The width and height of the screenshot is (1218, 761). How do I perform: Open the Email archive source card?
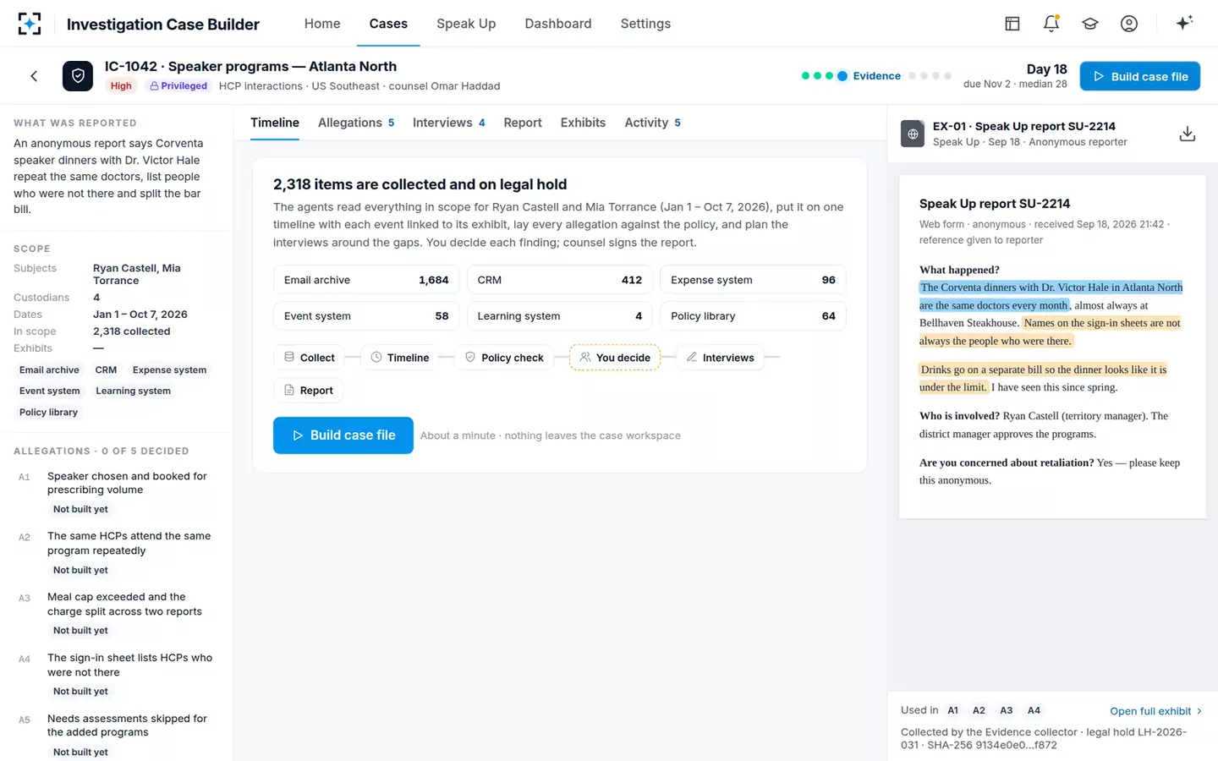(366, 280)
